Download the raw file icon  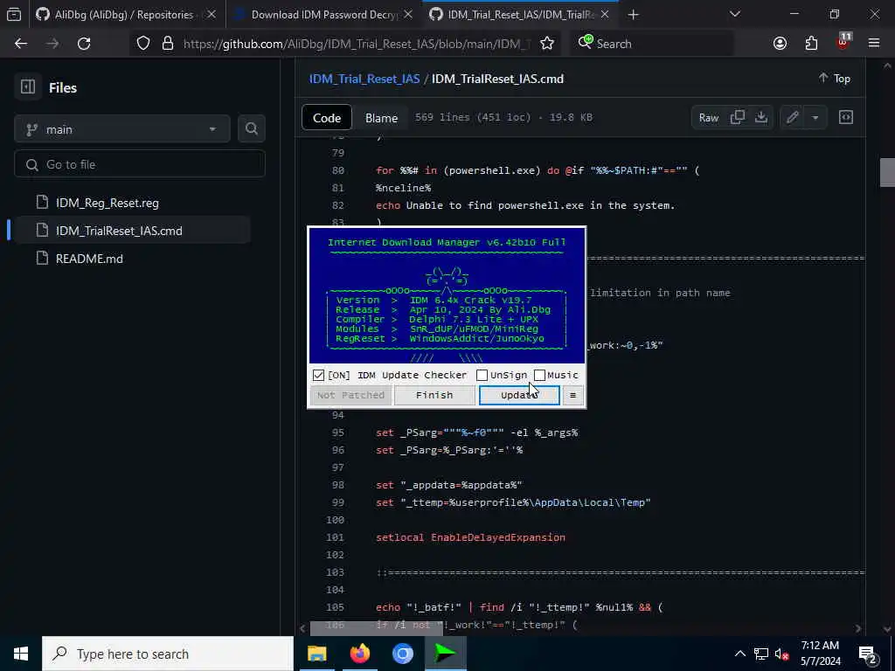tap(761, 118)
